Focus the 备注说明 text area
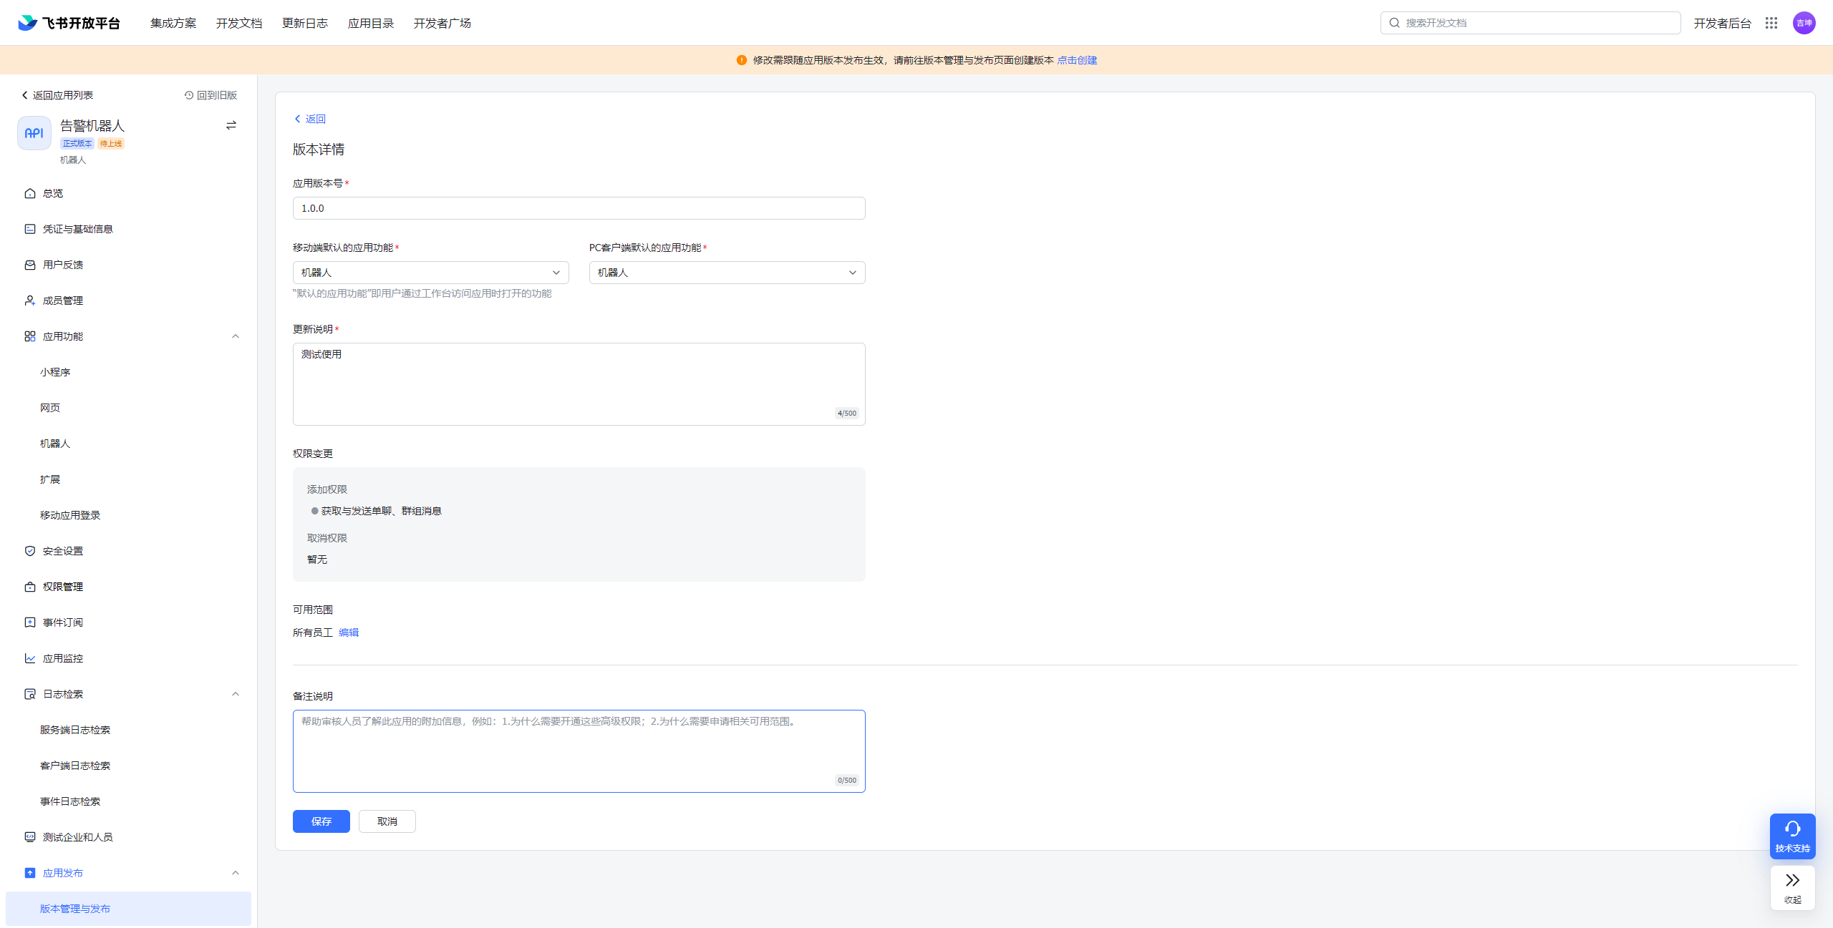 coord(579,751)
